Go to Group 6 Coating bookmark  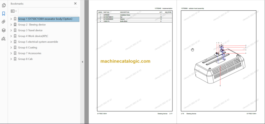(x=28, y=48)
